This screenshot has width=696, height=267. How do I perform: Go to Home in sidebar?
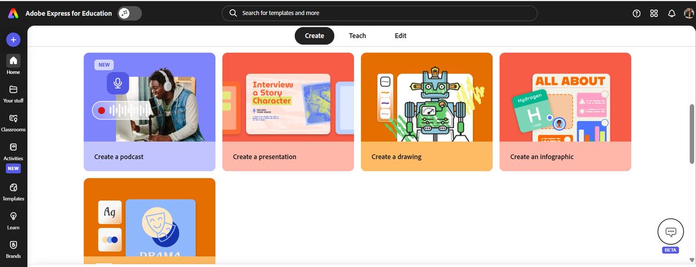tap(13, 64)
